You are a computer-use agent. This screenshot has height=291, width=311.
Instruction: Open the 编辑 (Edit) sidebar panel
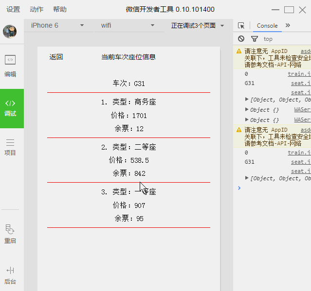tap(10, 66)
